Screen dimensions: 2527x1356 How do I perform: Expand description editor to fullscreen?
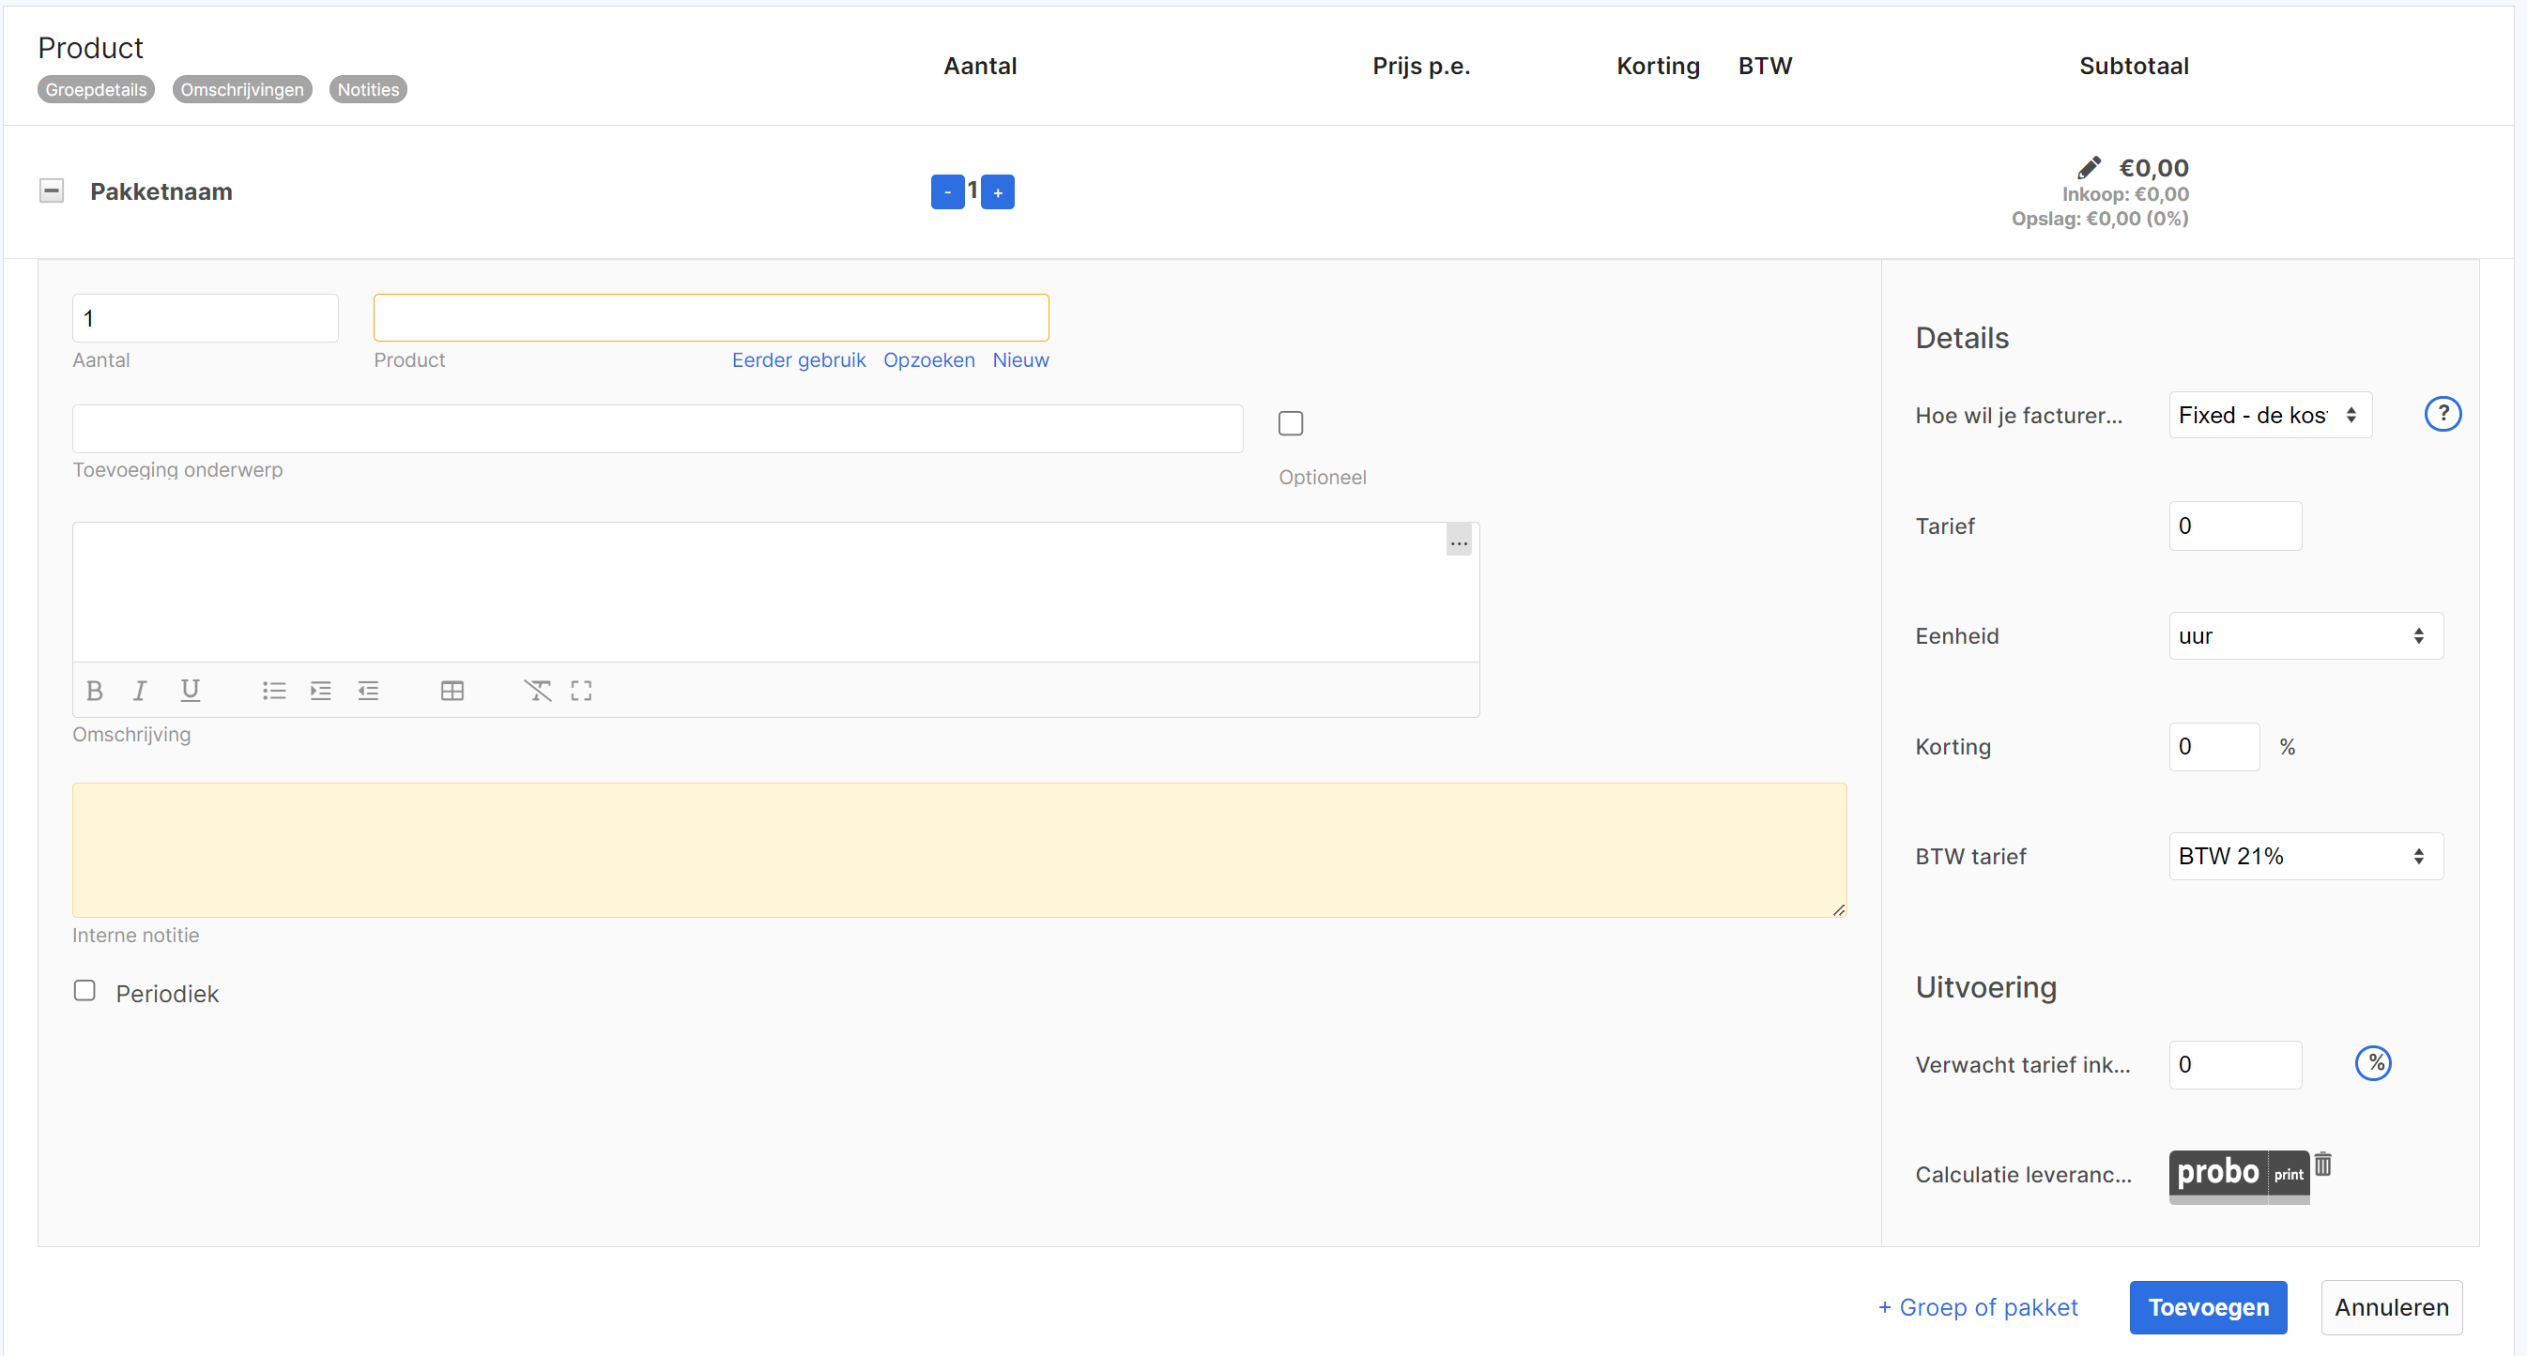582,692
